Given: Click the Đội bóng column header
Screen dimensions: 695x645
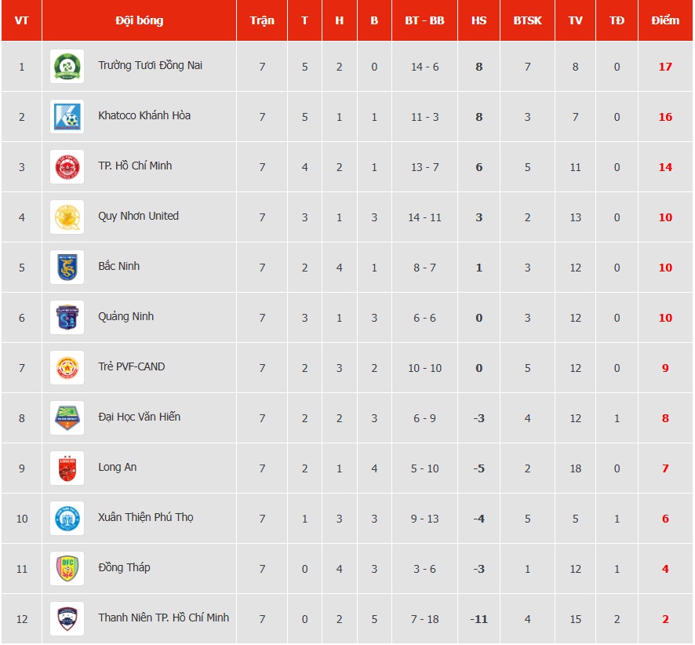Looking at the screenshot, I should 139,20.
